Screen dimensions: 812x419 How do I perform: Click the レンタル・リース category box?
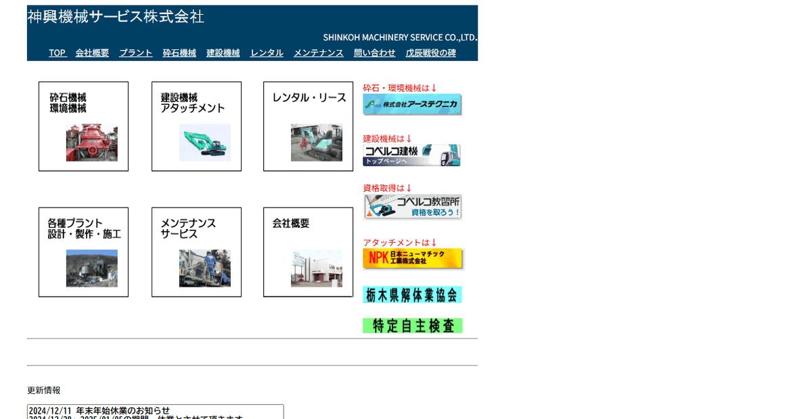coord(308,126)
